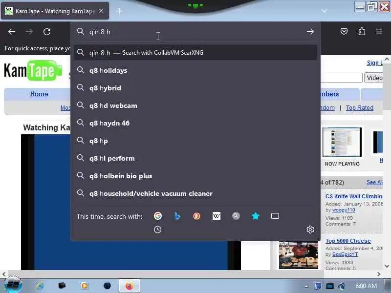Open the network tray icon
This screenshot has width=391, height=293.
point(329,286)
